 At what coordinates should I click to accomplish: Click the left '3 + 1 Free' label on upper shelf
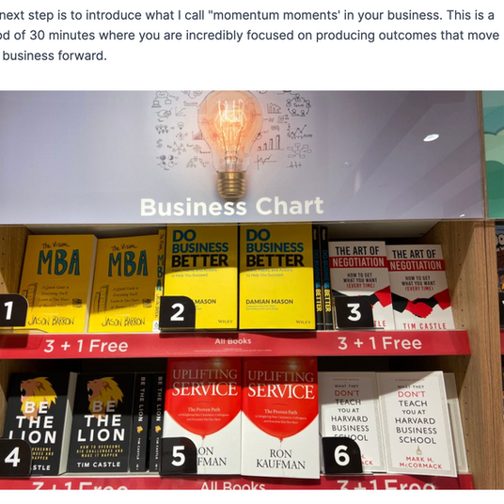86,346
